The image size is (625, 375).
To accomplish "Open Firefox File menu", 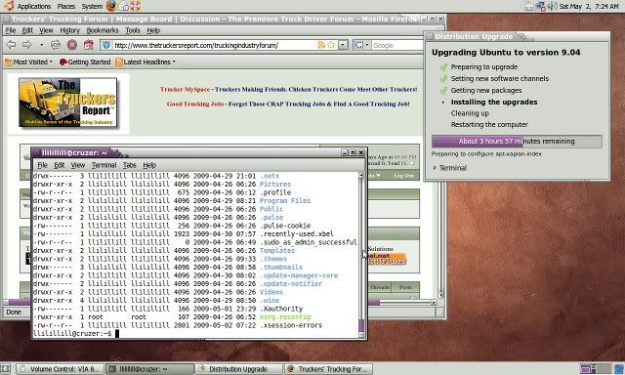I will pyautogui.click(x=11, y=30).
